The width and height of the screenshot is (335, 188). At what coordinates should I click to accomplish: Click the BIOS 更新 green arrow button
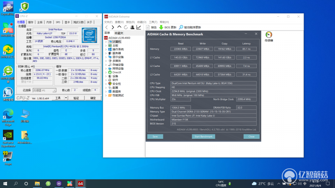pyautogui.click(x=168, y=27)
